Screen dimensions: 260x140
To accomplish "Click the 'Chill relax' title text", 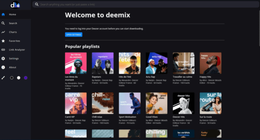I will pyautogui.click(x=97, y=117).
